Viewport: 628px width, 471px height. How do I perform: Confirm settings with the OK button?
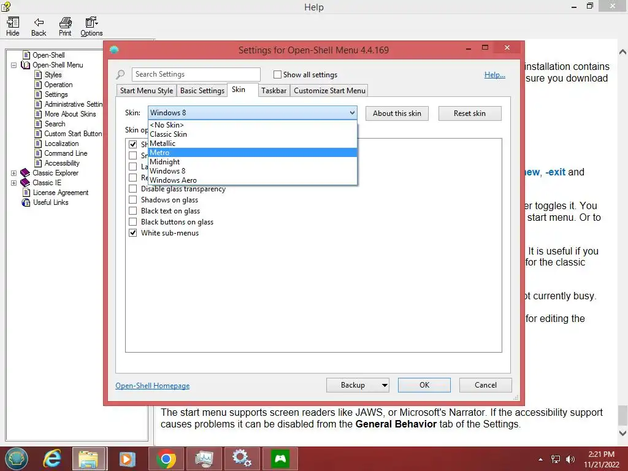pos(424,385)
